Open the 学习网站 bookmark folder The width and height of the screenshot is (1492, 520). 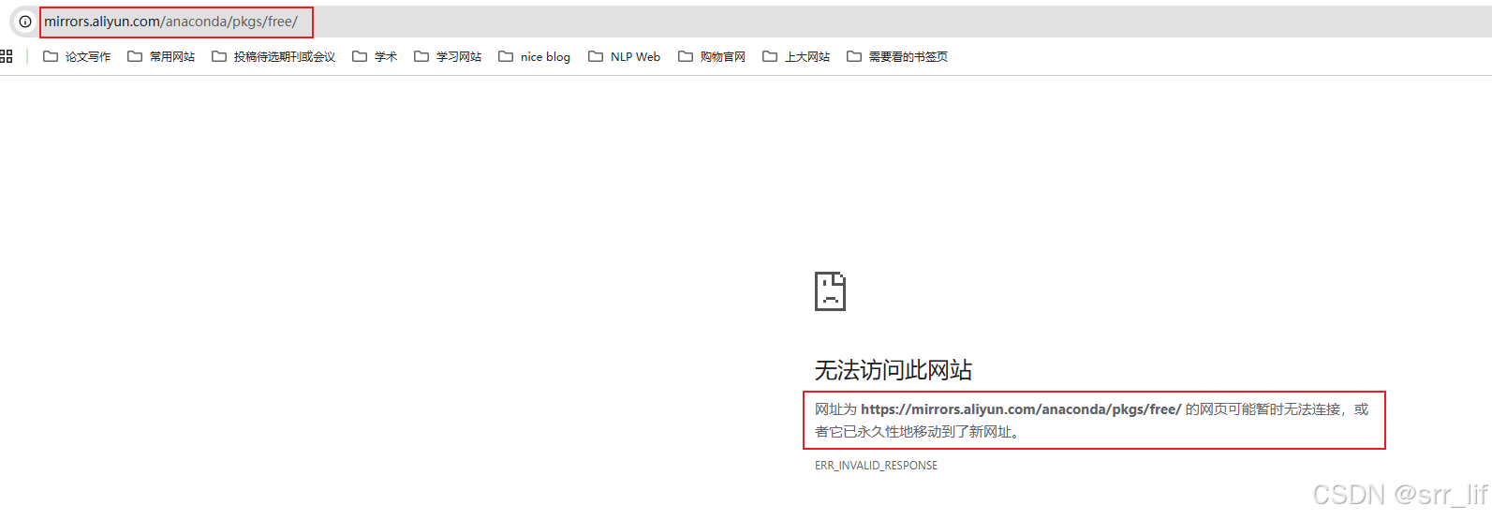click(x=448, y=56)
